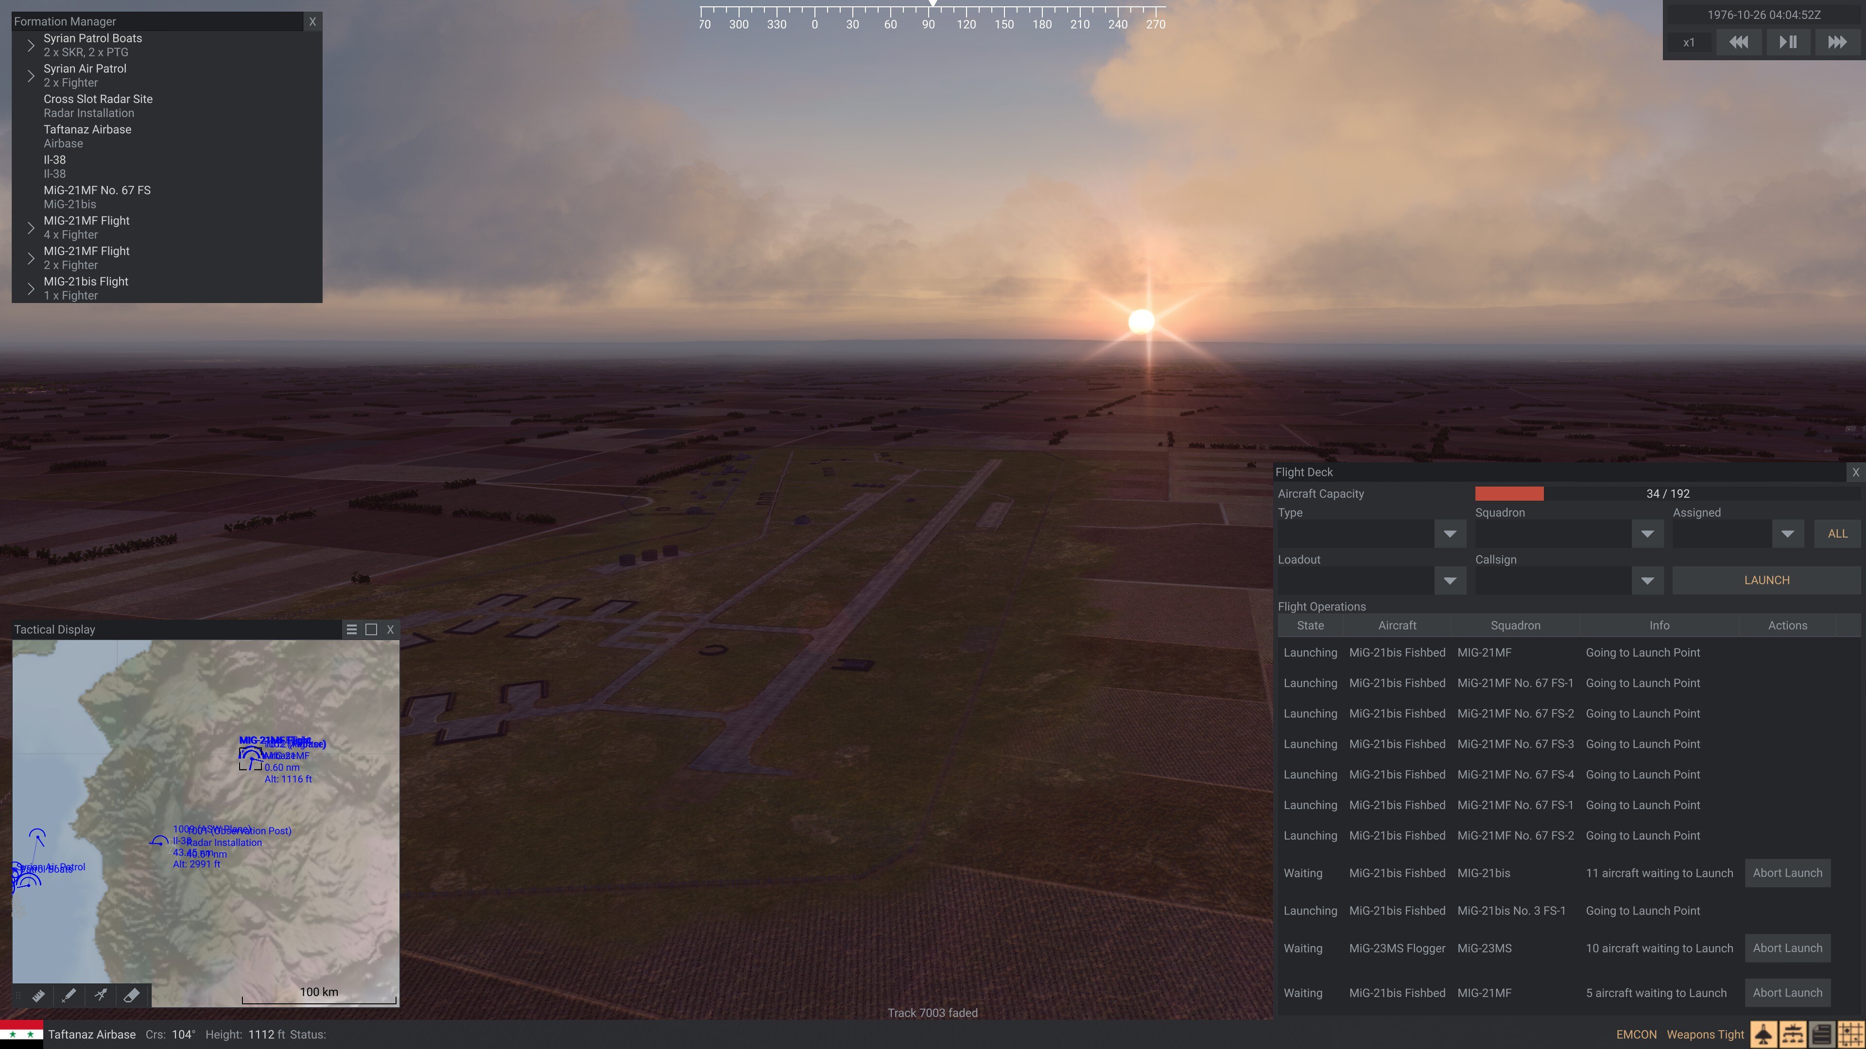Toggle EMCON status
The width and height of the screenshot is (1866, 1049).
(1636, 1034)
